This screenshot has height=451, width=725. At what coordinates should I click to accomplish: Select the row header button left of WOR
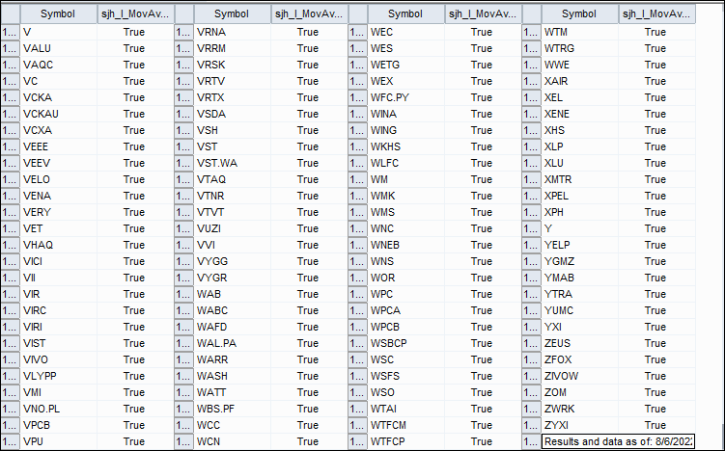click(358, 278)
